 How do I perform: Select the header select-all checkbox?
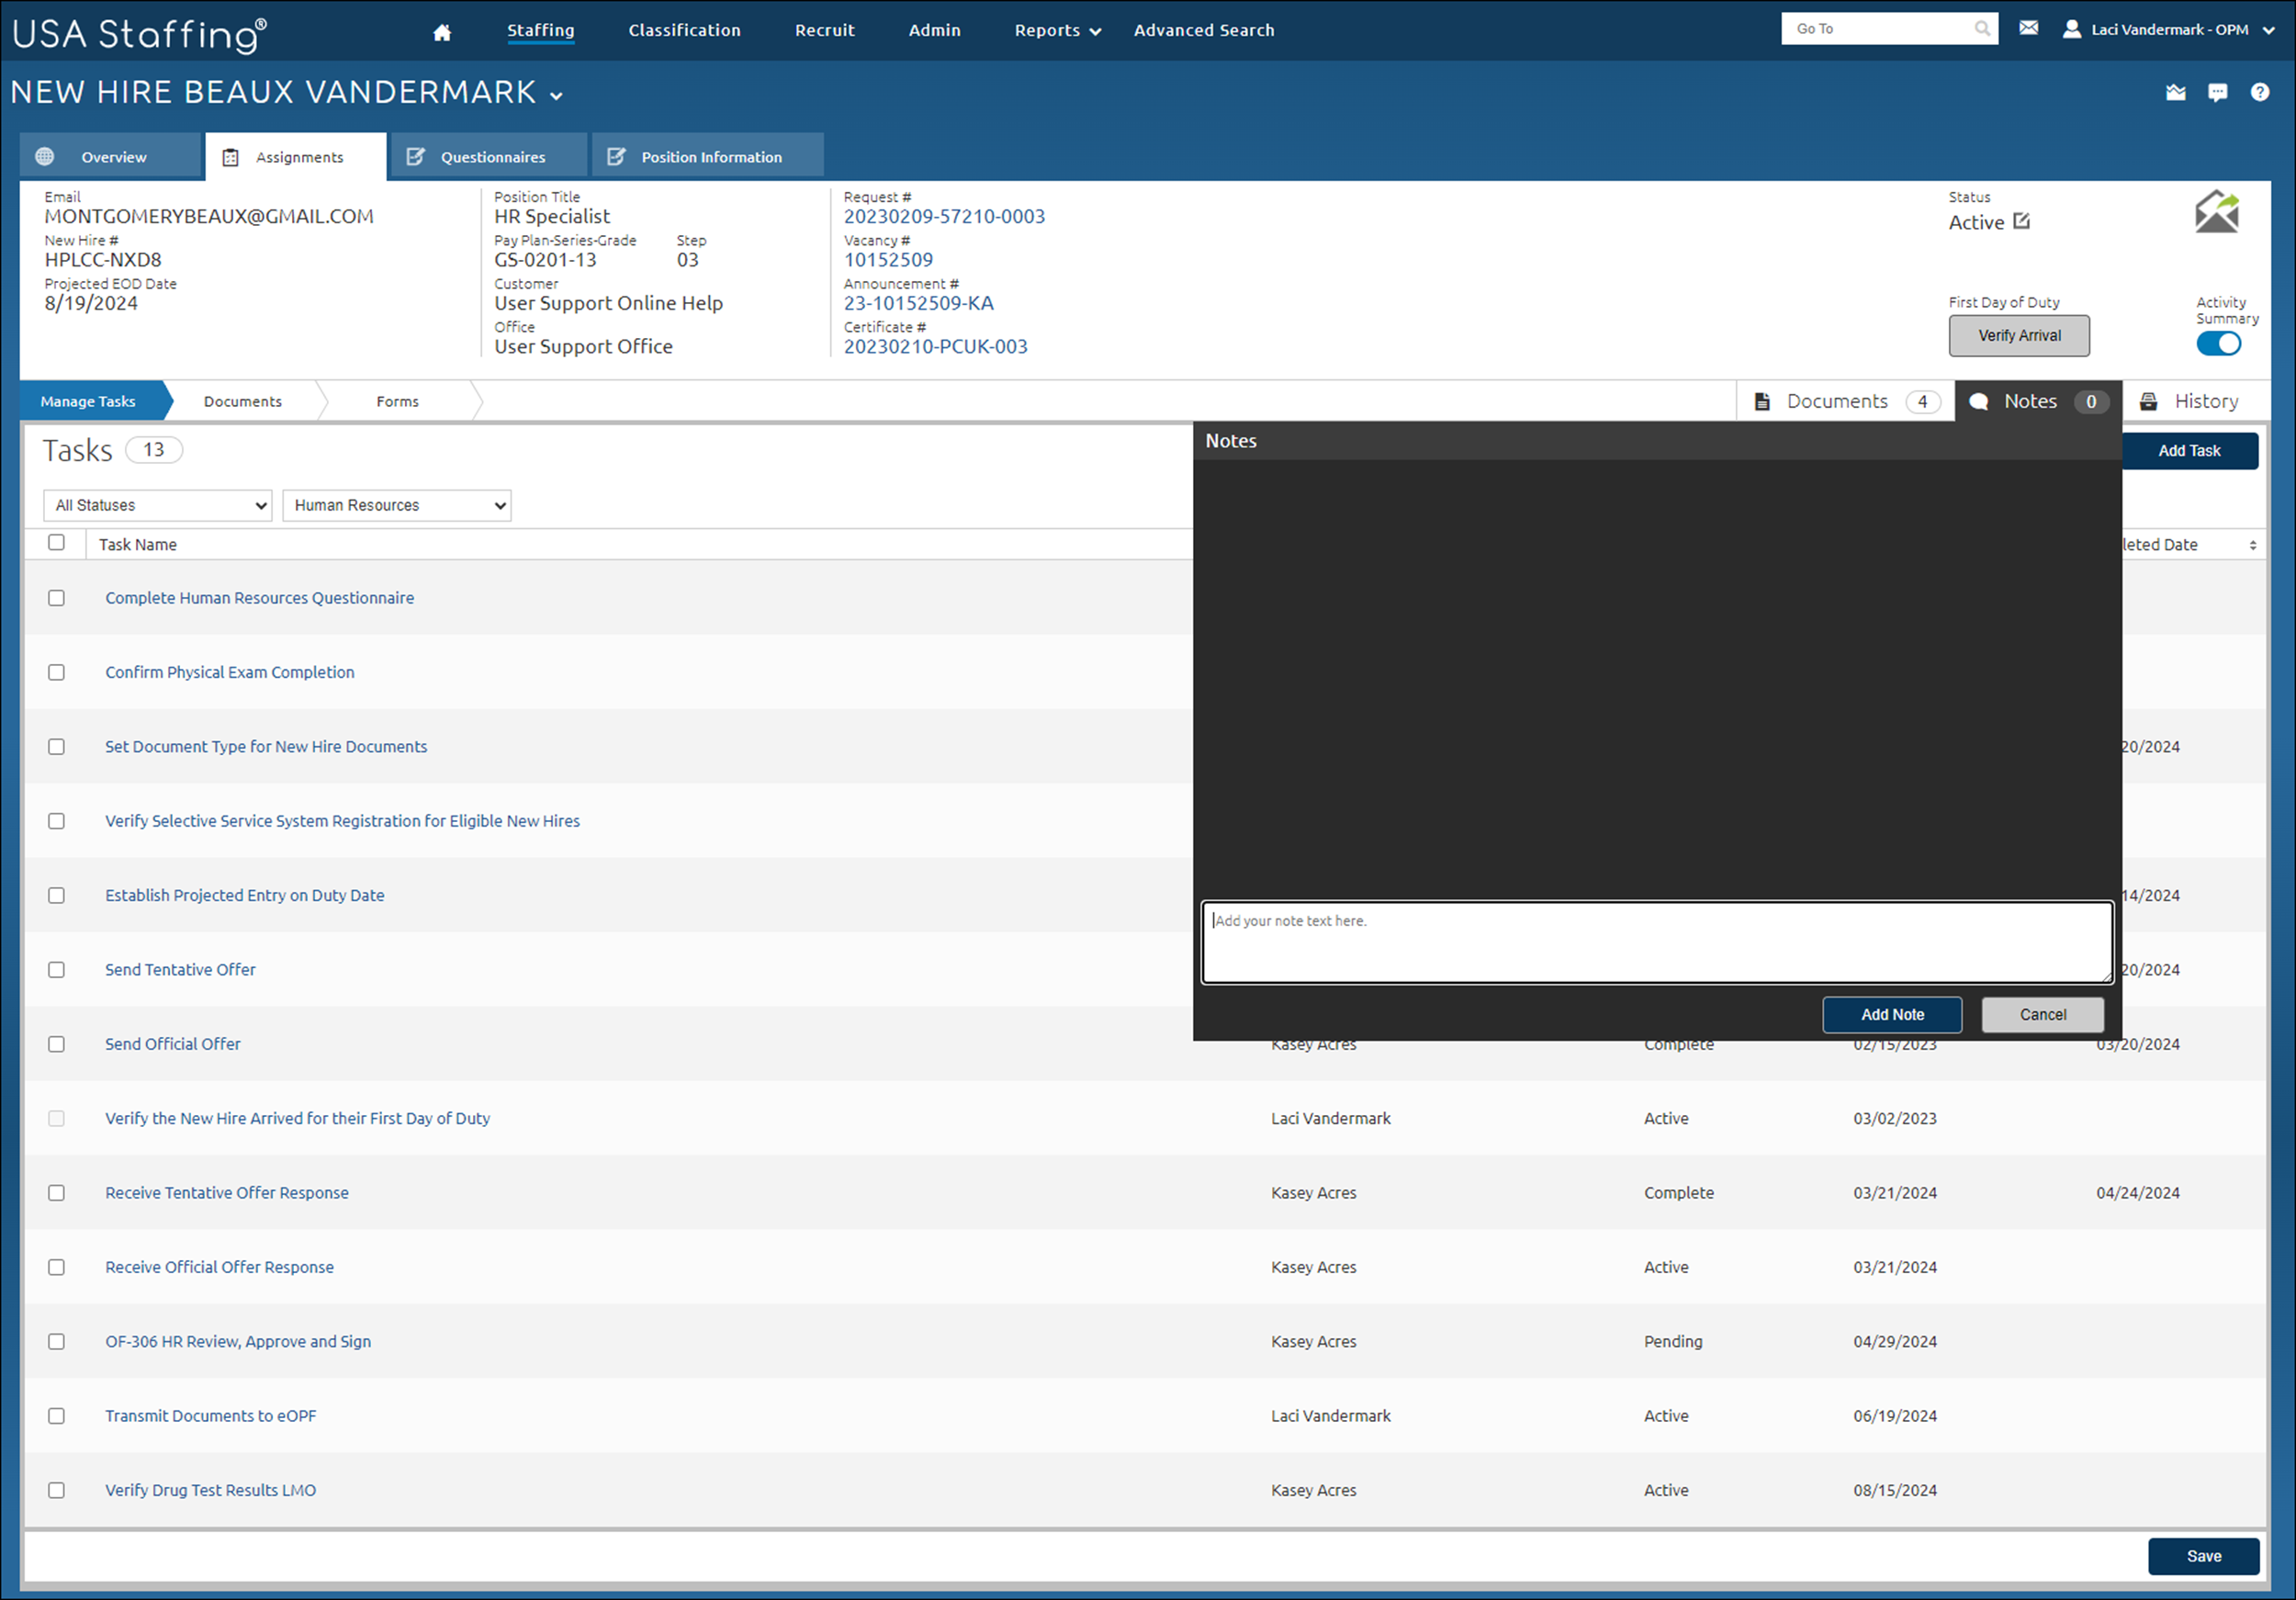[x=57, y=542]
